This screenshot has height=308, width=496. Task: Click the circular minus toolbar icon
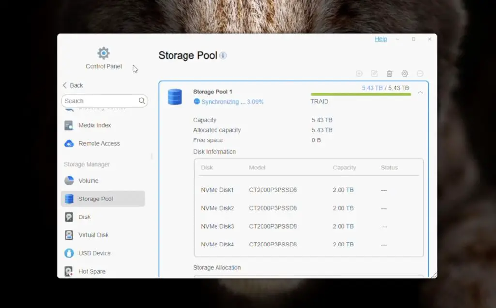pos(420,74)
